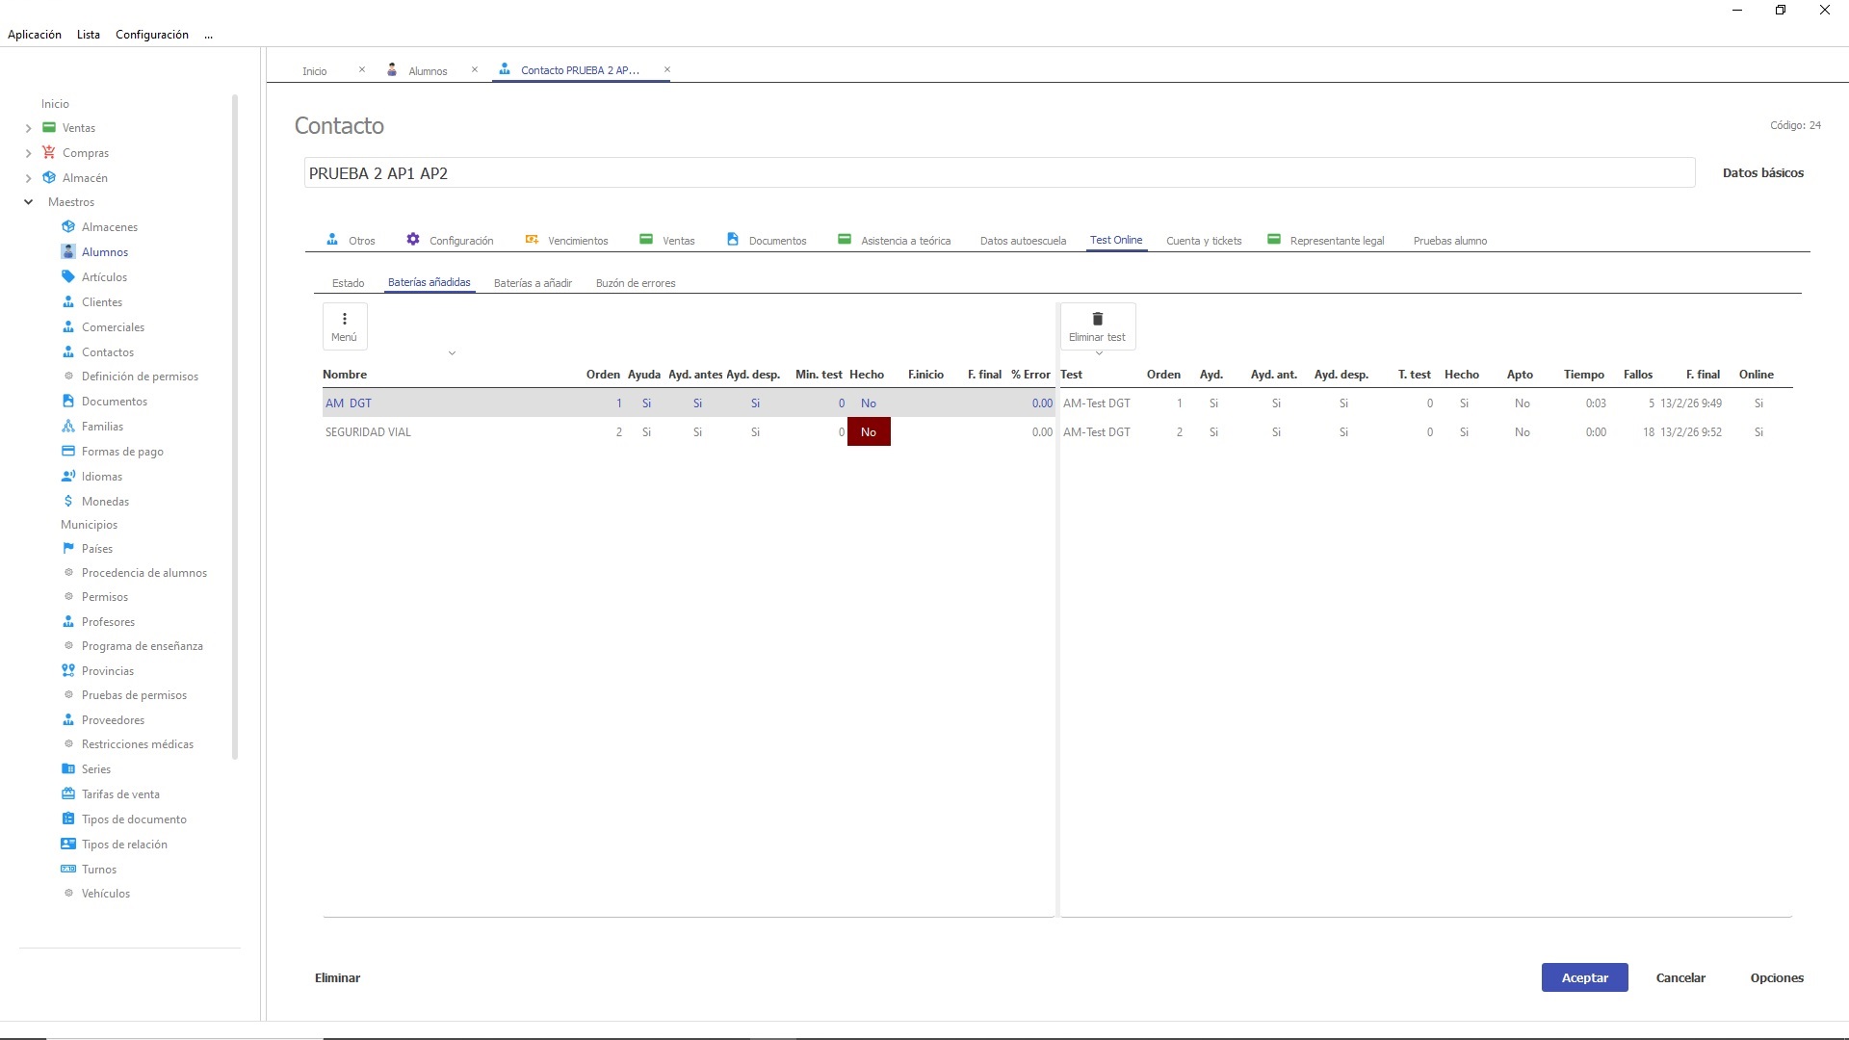The width and height of the screenshot is (1849, 1040).
Task: Open the Configuración menu
Action: coord(152,35)
